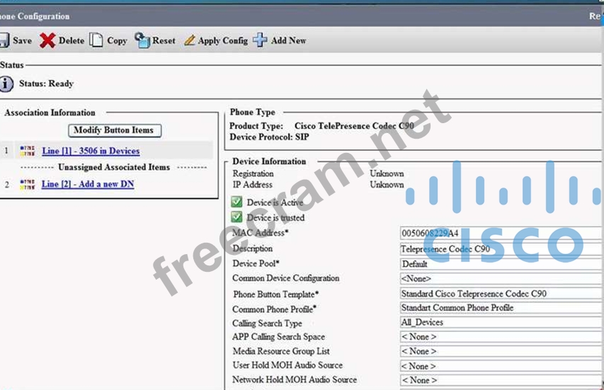Screen dimensions: 604x390
Task: Click the Copy page icon
Action: click(x=96, y=40)
